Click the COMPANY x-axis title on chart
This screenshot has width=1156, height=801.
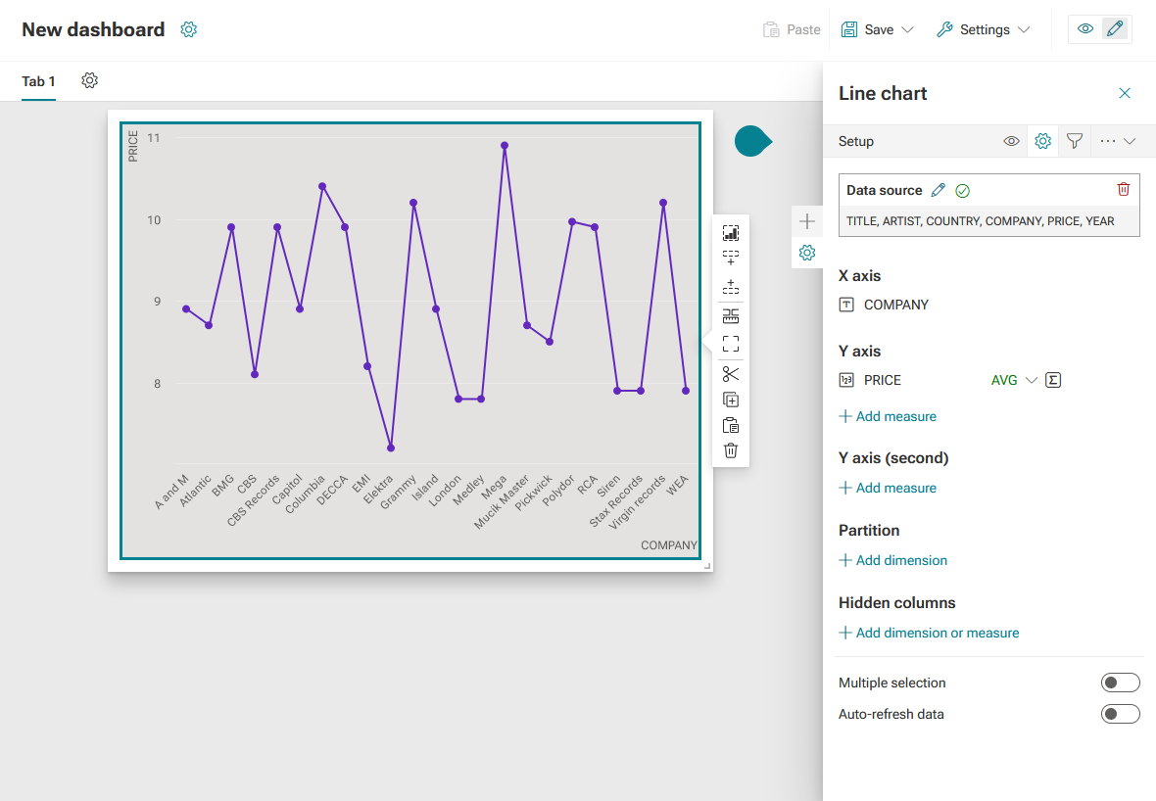coord(669,545)
